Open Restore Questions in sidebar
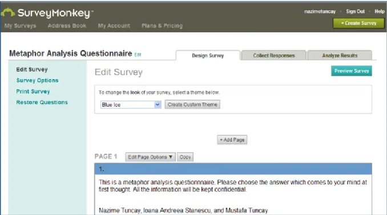 [42, 102]
